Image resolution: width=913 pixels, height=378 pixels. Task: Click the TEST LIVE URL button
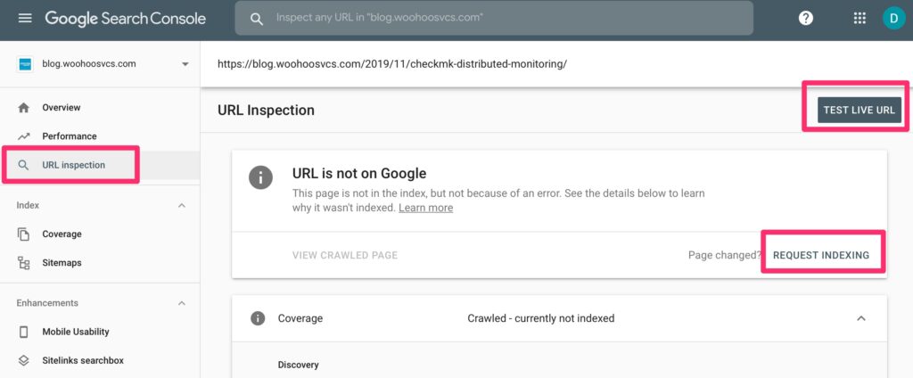(x=860, y=110)
